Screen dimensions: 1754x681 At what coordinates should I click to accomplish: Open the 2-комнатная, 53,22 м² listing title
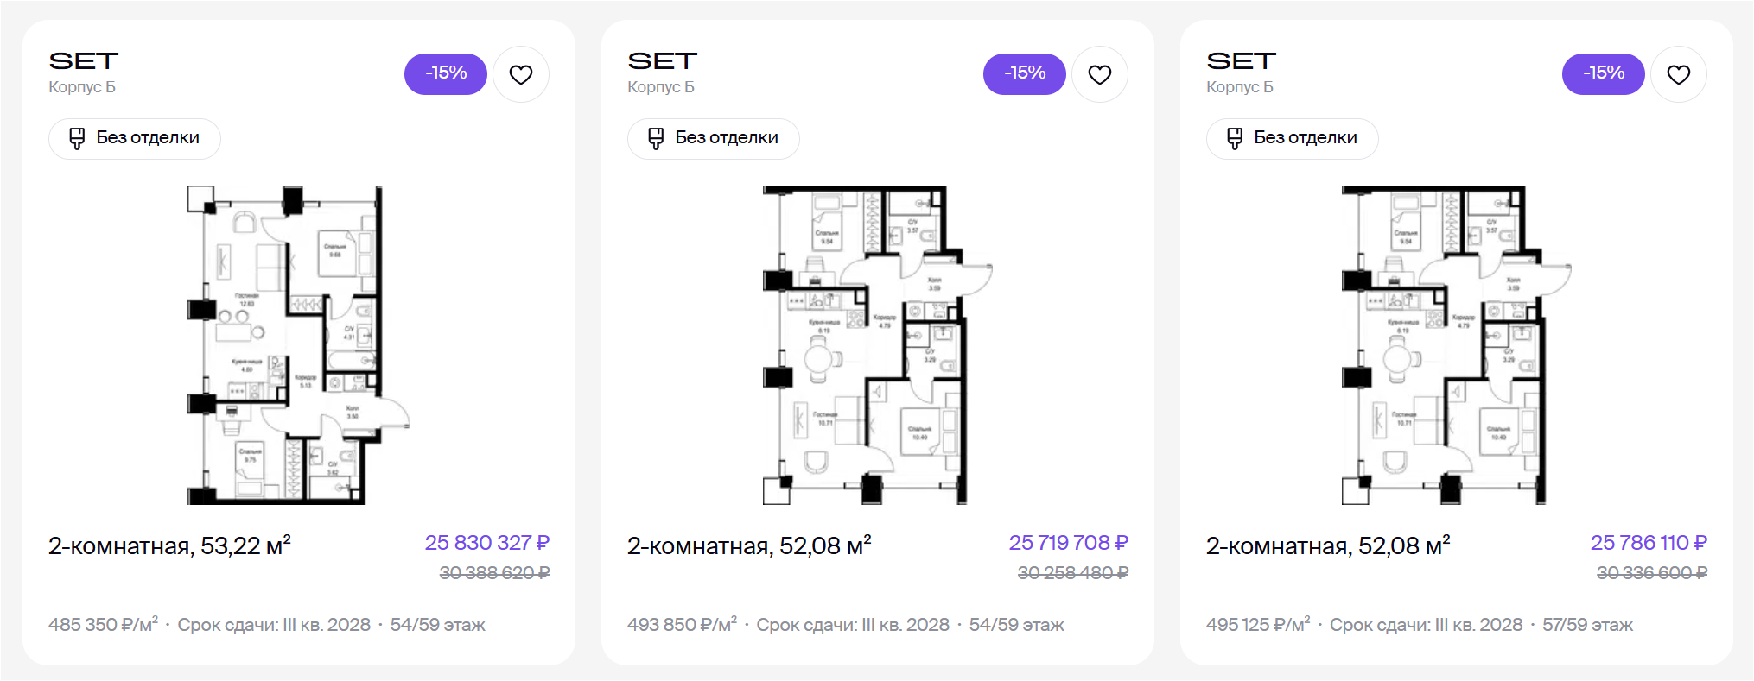coord(169,546)
